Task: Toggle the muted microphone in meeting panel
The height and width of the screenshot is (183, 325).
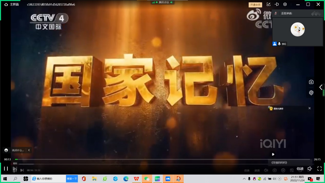Action: coord(276,13)
